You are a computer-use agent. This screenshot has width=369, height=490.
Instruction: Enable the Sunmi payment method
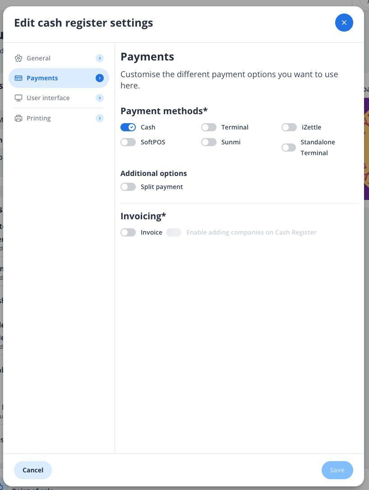tap(209, 142)
